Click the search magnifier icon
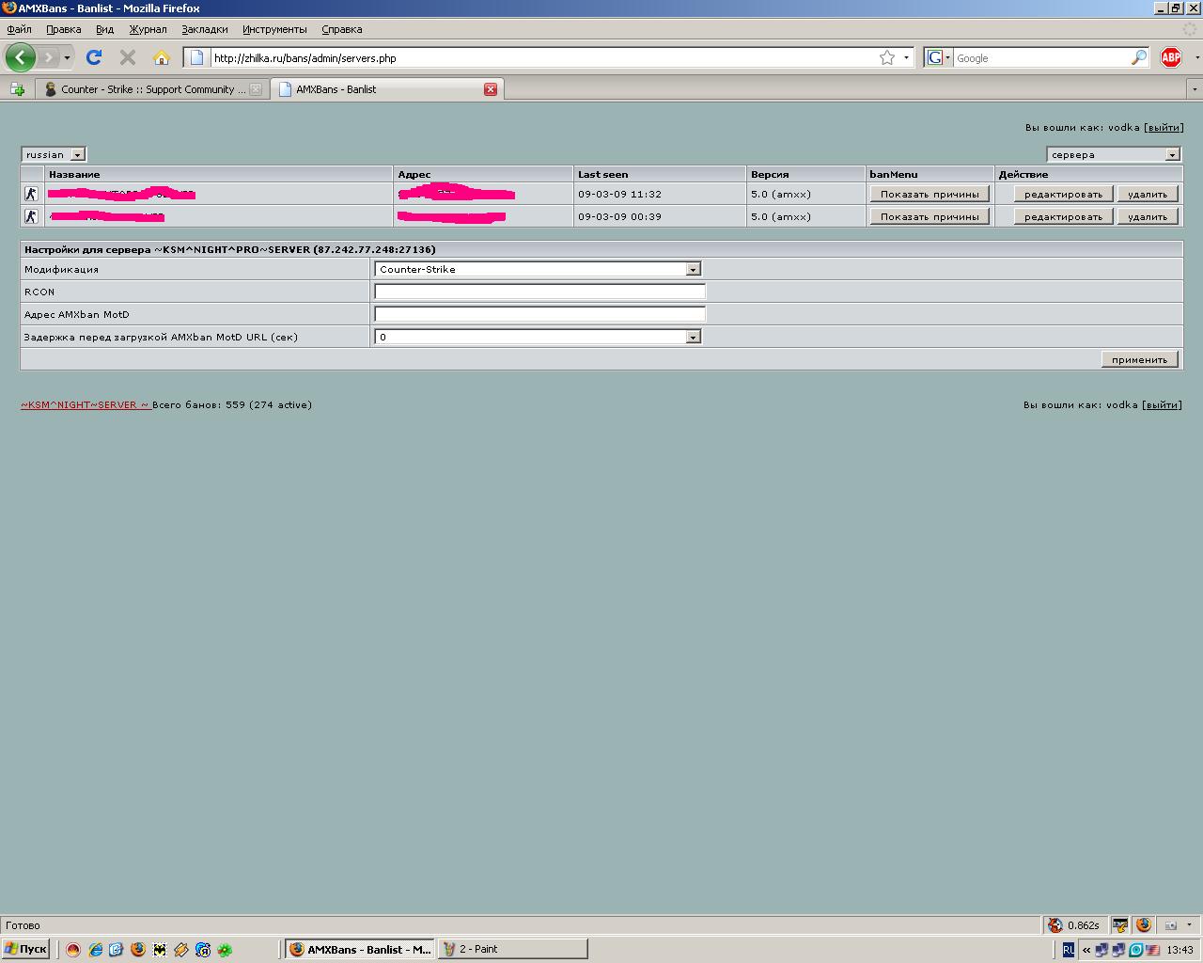Screen dimensions: 1203x963 coord(1138,57)
